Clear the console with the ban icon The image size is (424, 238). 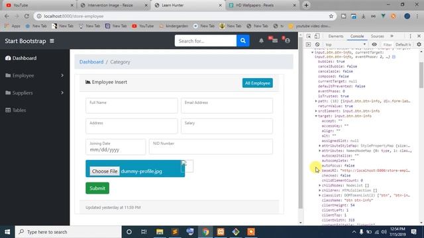[317, 44]
